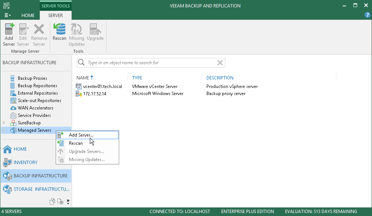The width and height of the screenshot is (372, 216).
Task: Click the Backup proxy server description
Action: (x=226, y=94)
